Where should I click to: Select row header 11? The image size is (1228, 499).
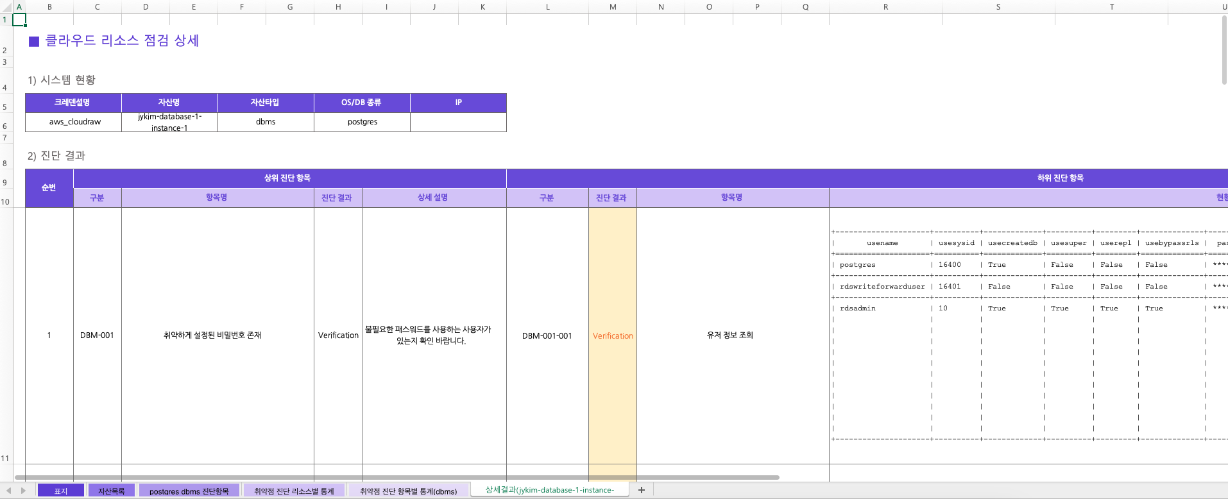tap(6, 458)
